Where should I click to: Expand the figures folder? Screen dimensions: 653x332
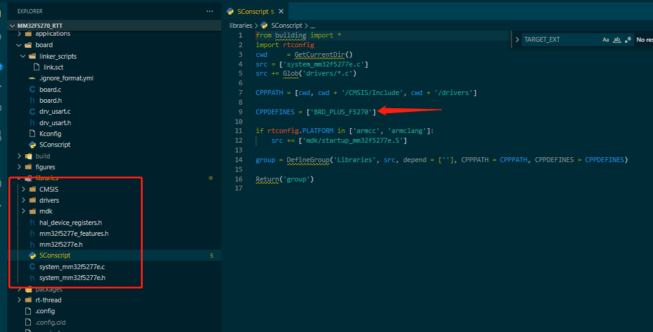tap(19, 167)
